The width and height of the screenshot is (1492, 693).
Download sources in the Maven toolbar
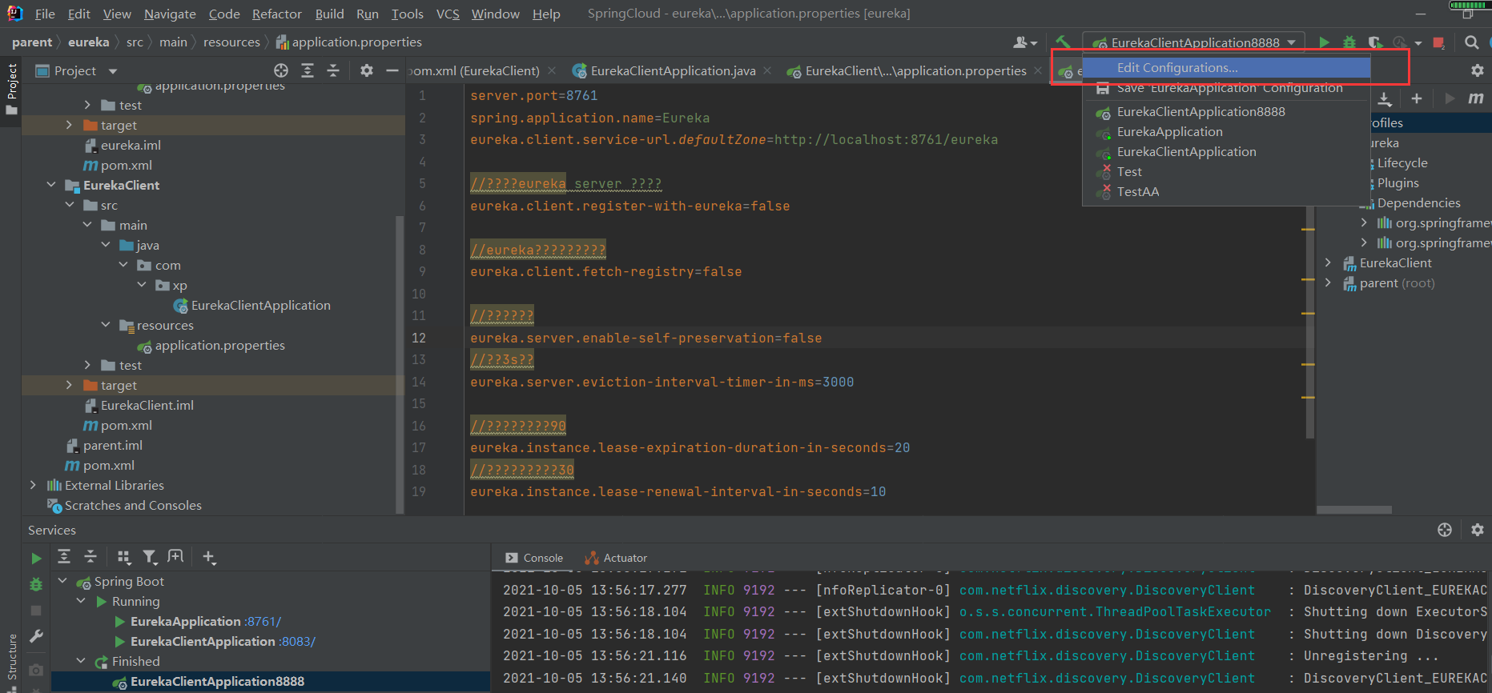point(1385,98)
